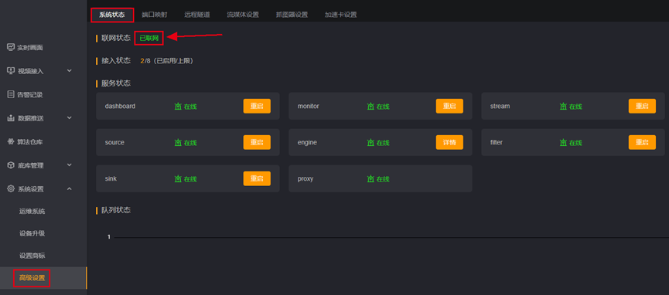Open the 实时画面 sidebar icon
The width and height of the screenshot is (669, 295).
pyautogui.click(x=11, y=47)
